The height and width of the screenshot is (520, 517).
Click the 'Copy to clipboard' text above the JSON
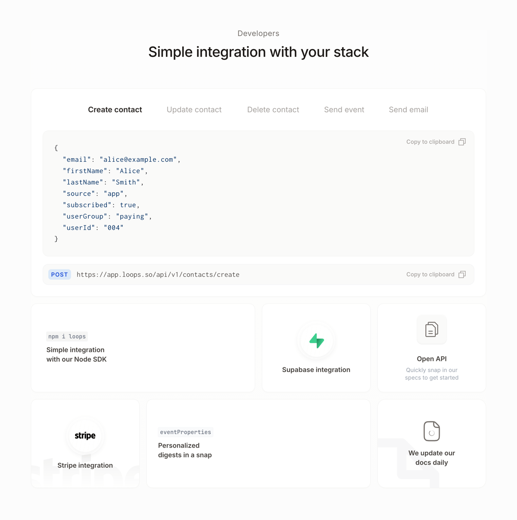click(x=430, y=141)
